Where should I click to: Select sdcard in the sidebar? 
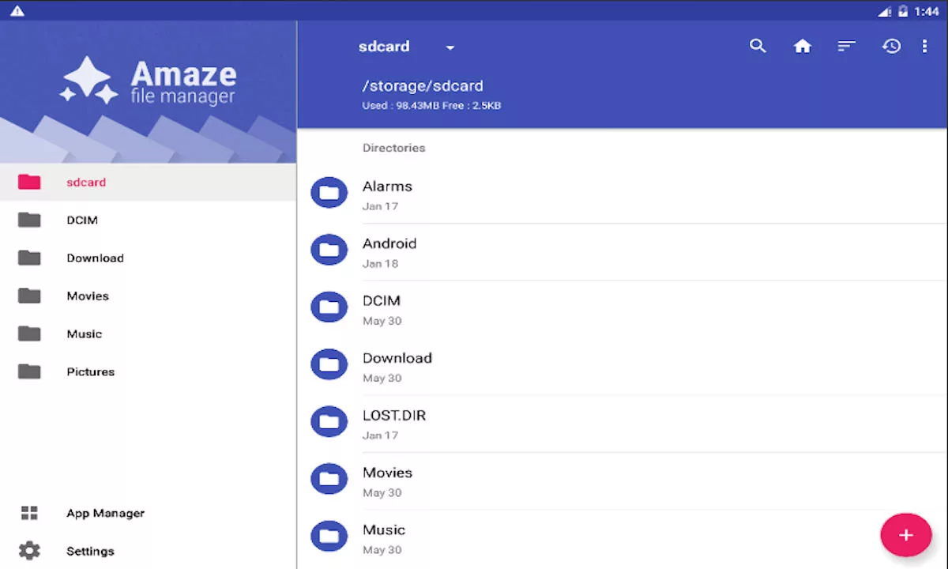pyautogui.click(x=86, y=183)
